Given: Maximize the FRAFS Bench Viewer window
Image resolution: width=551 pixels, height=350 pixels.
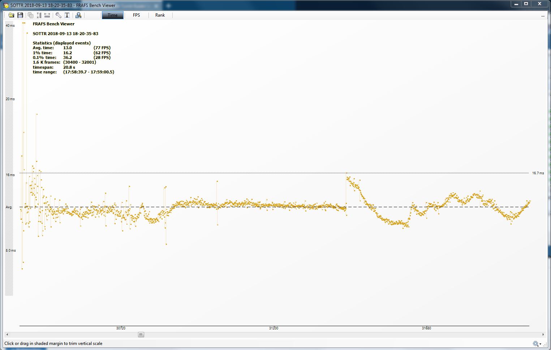Looking at the screenshot, I should coord(526,4).
